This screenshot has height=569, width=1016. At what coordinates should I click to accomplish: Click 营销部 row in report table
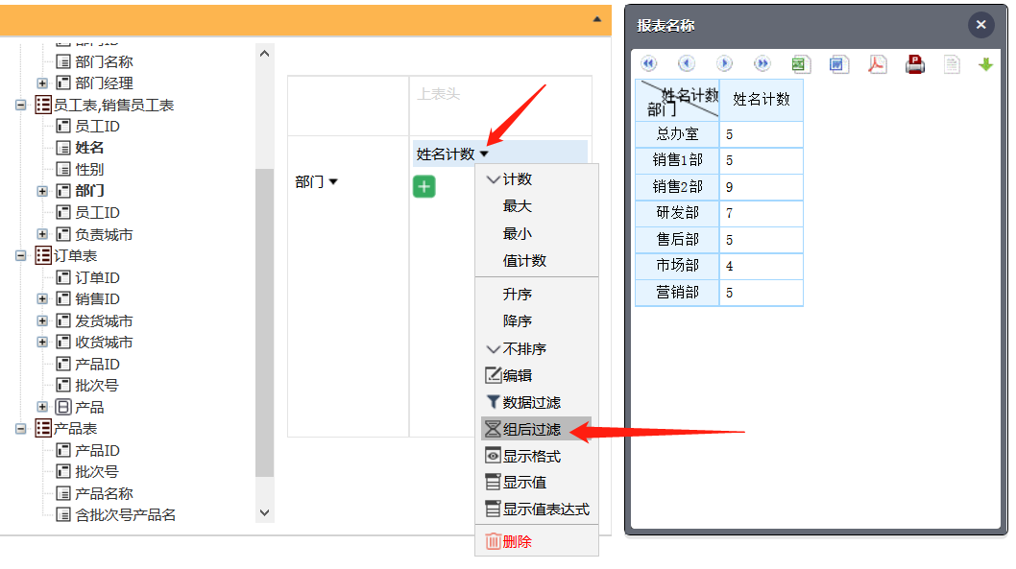tap(719, 293)
